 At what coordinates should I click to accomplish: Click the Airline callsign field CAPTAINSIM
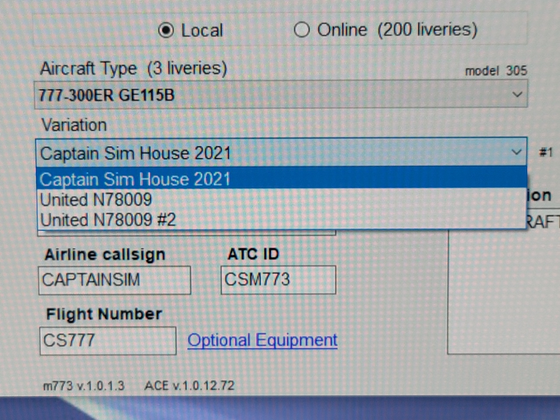pyautogui.click(x=114, y=280)
